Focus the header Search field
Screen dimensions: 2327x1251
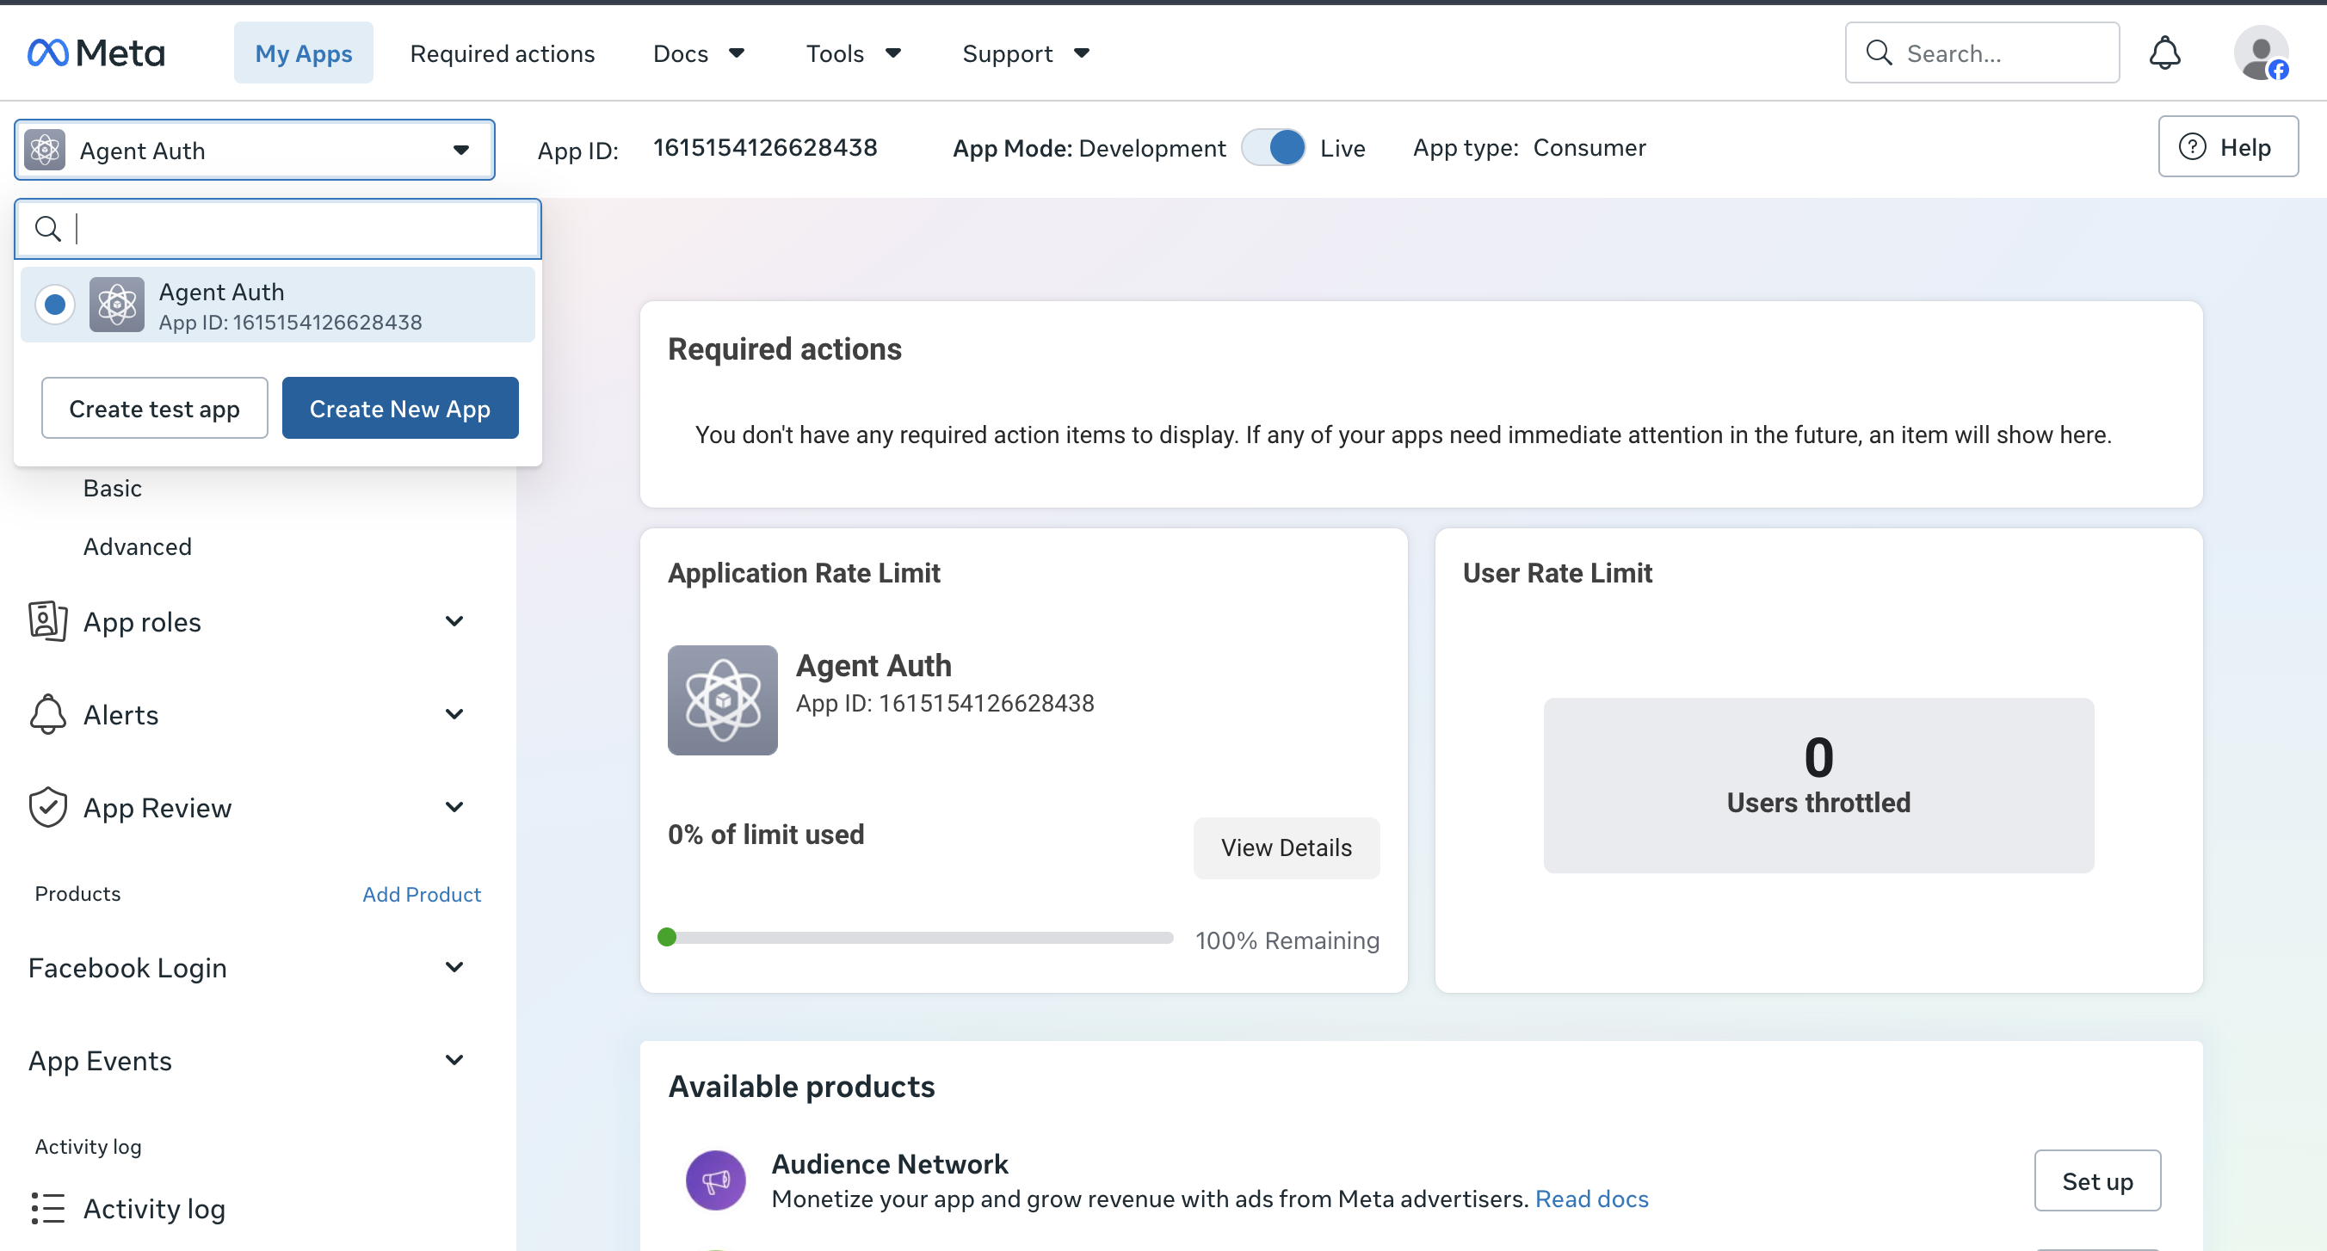(1982, 53)
